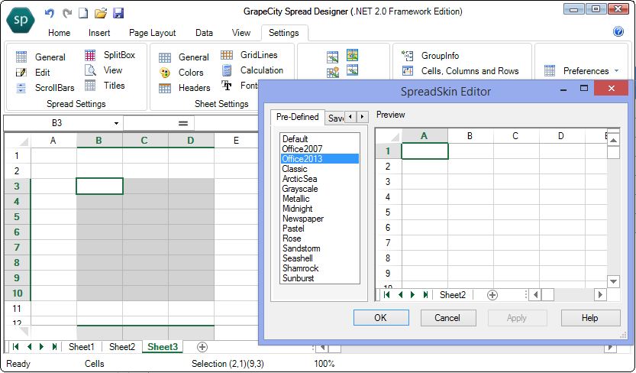The width and height of the screenshot is (636, 373).
Task: Open Titles settings
Action: [x=105, y=86]
